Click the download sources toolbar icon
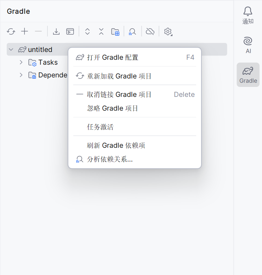The height and width of the screenshot is (275, 262). [56, 31]
